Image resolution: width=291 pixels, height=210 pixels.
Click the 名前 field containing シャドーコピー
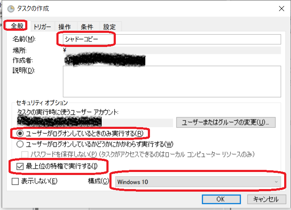pos(171,39)
